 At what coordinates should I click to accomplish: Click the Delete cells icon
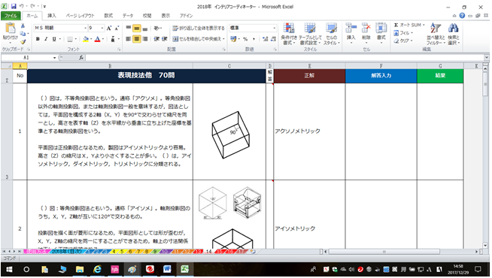[x=366, y=29]
